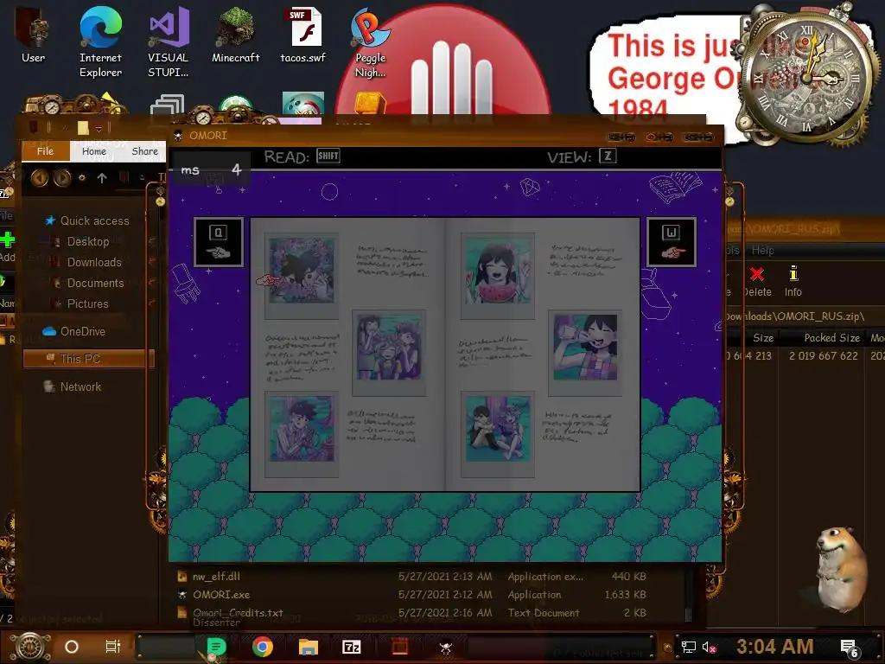The image size is (885, 664).
Task: Open Internet Explorer desktop shortcut
Action: click(x=100, y=41)
